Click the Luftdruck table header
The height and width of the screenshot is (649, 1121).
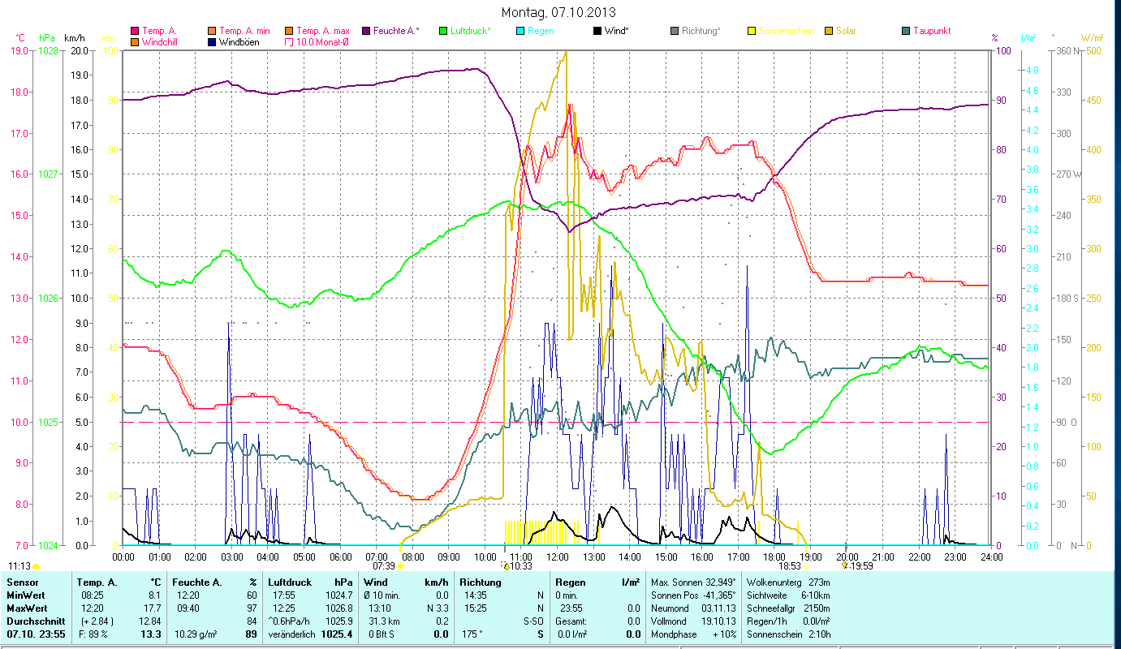(x=290, y=582)
